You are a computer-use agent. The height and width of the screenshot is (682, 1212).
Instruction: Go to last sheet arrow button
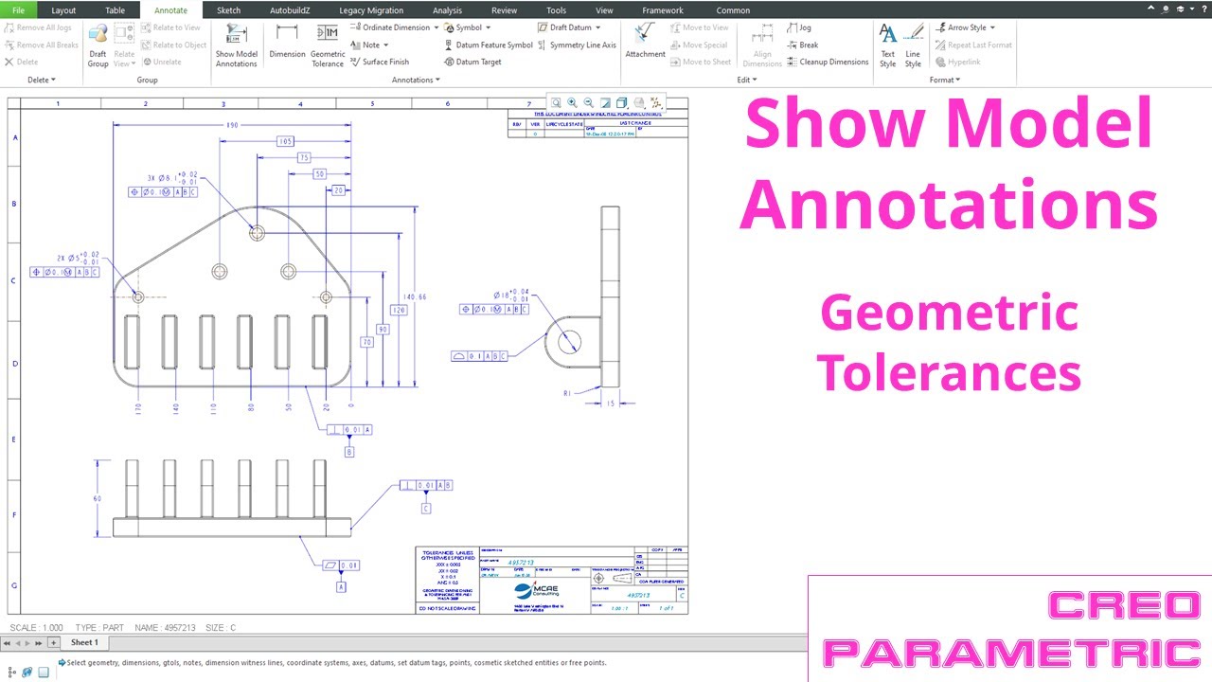[39, 643]
